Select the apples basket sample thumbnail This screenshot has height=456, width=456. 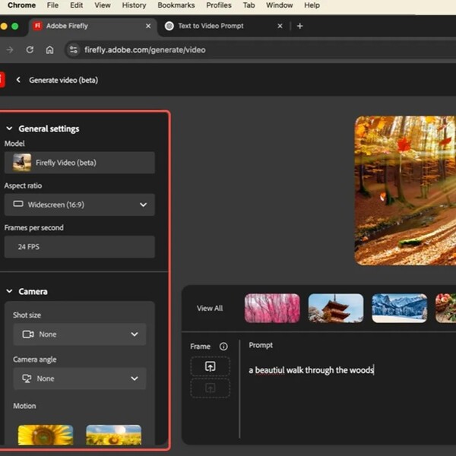pyautogui.click(x=446, y=309)
